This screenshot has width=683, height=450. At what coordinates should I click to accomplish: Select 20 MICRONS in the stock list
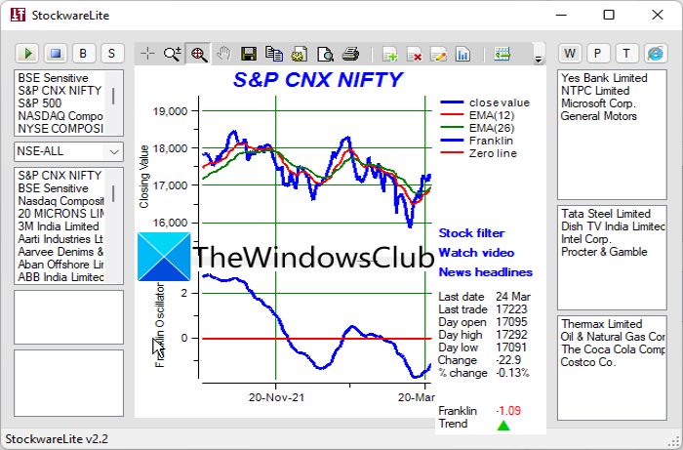click(60, 214)
